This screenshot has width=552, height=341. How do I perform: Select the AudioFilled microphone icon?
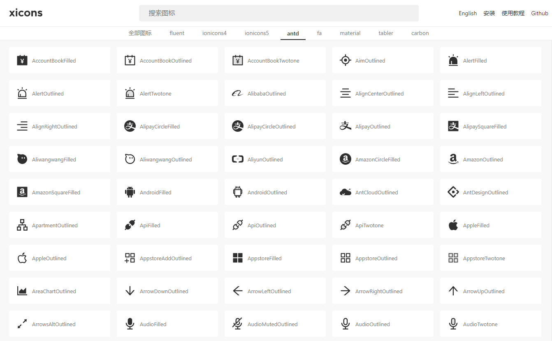pyautogui.click(x=130, y=324)
